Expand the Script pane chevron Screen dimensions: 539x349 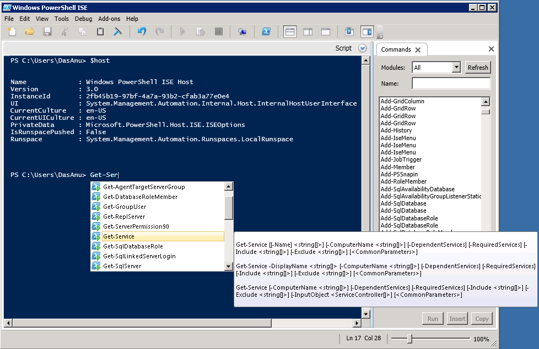tap(362, 48)
